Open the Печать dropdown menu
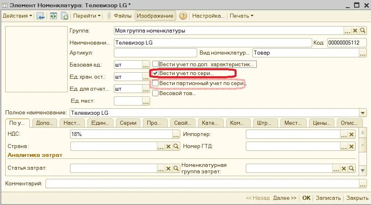Viewport: 371px width, 205px height. (241, 16)
